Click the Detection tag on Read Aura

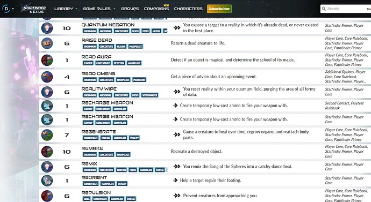(119, 63)
